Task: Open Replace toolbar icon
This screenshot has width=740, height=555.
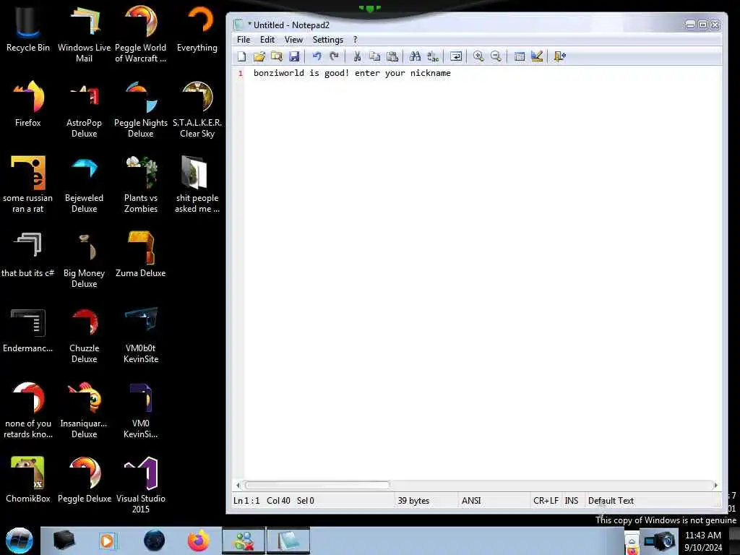Action: click(432, 56)
